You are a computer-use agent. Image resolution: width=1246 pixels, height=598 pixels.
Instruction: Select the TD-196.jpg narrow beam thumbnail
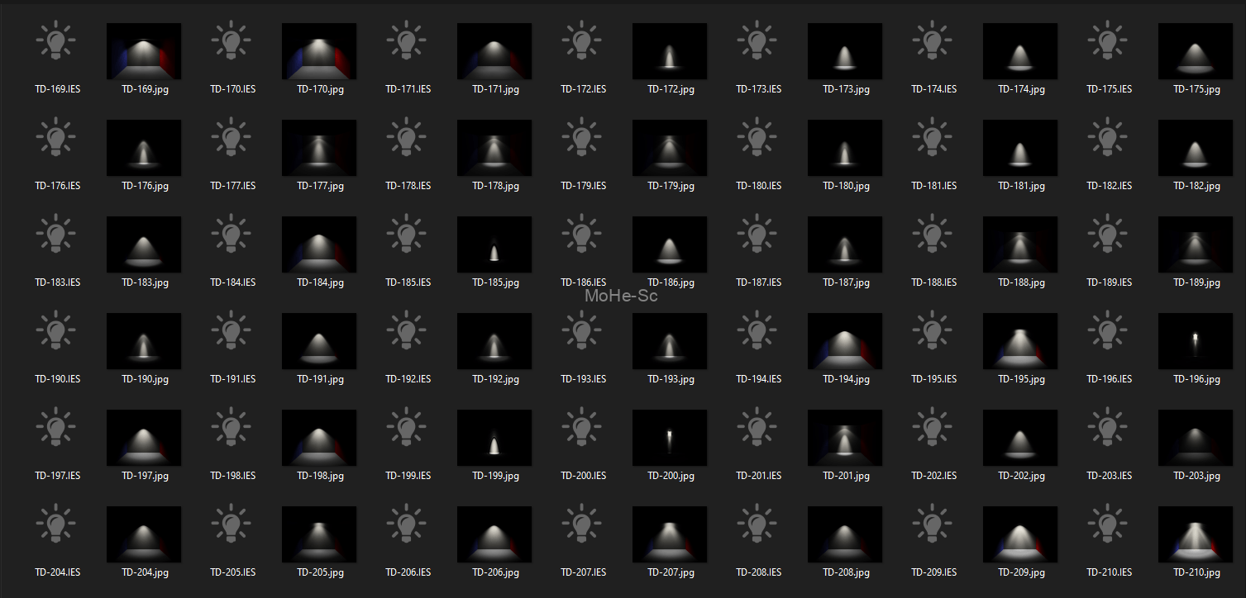click(1196, 341)
